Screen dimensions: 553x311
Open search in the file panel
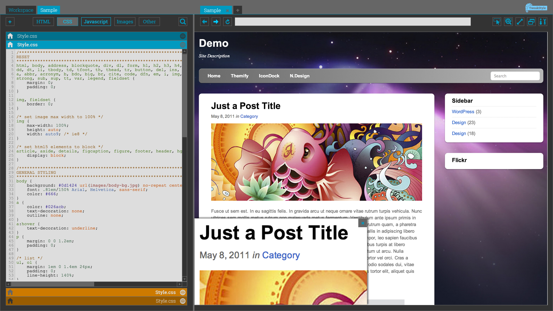[x=183, y=22]
